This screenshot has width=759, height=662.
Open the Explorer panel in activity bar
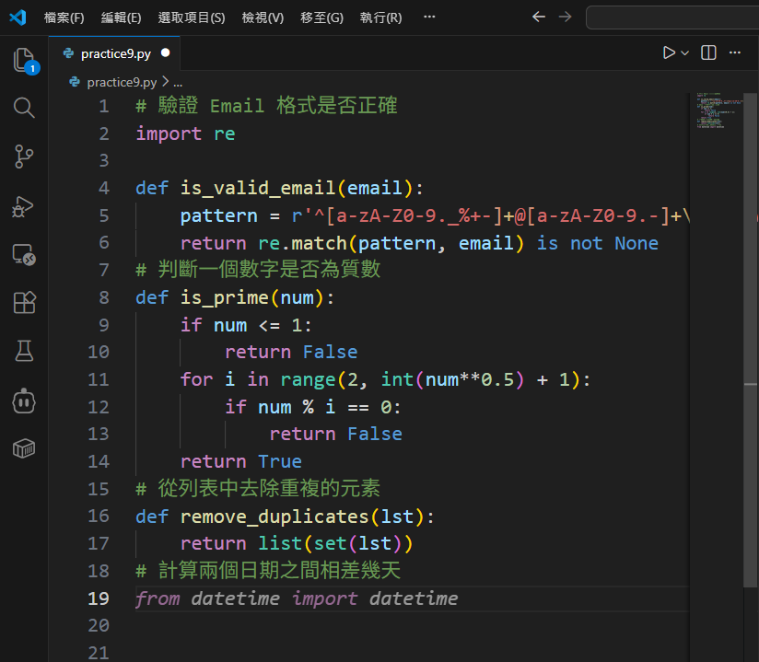pos(24,61)
